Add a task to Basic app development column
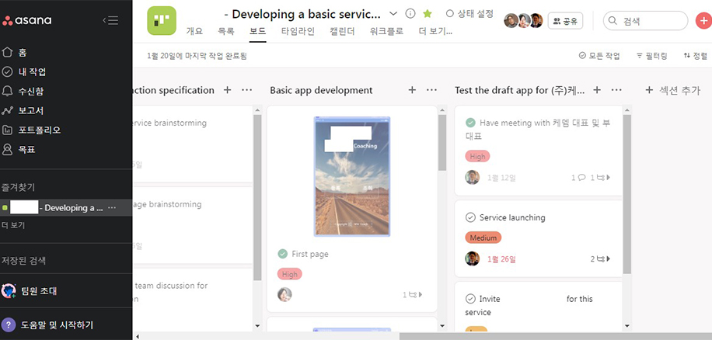Image resolution: width=712 pixels, height=340 pixels. (412, 90)
